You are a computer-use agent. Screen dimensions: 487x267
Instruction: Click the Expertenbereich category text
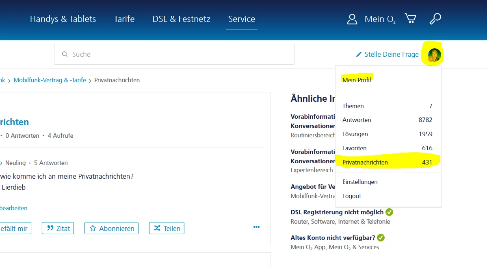pyautogui.click(x=312, y=170)
